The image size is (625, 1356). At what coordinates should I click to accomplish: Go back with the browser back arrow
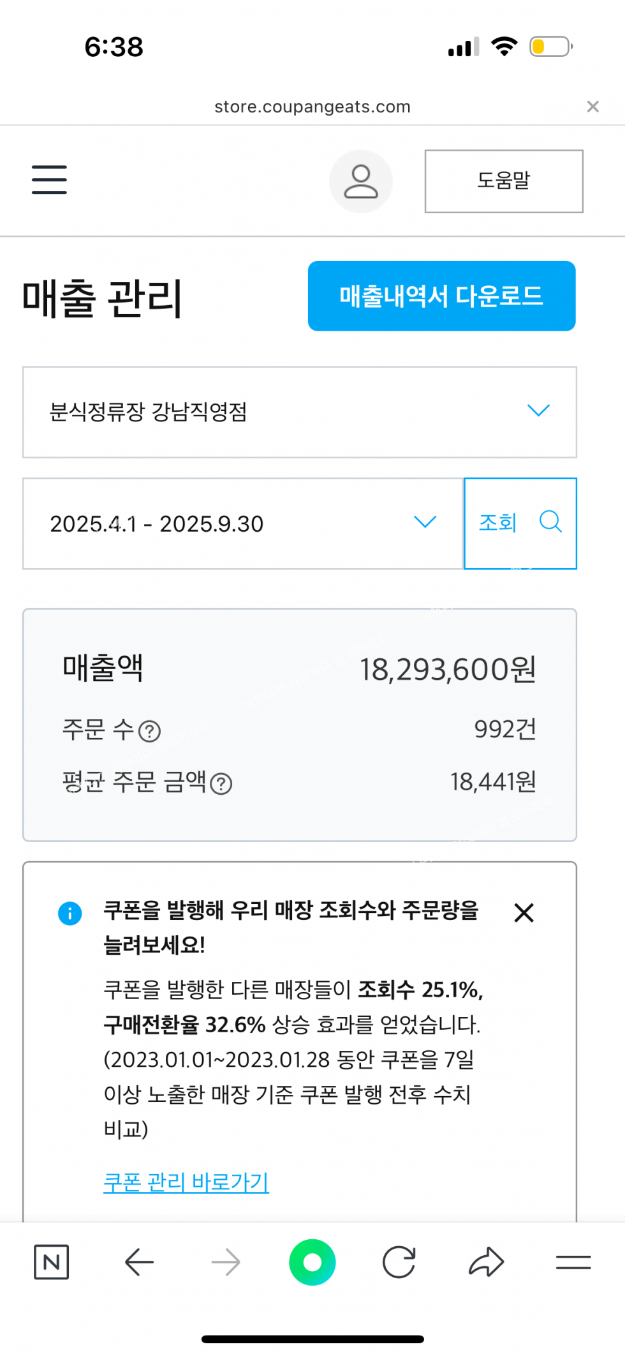139,1262
